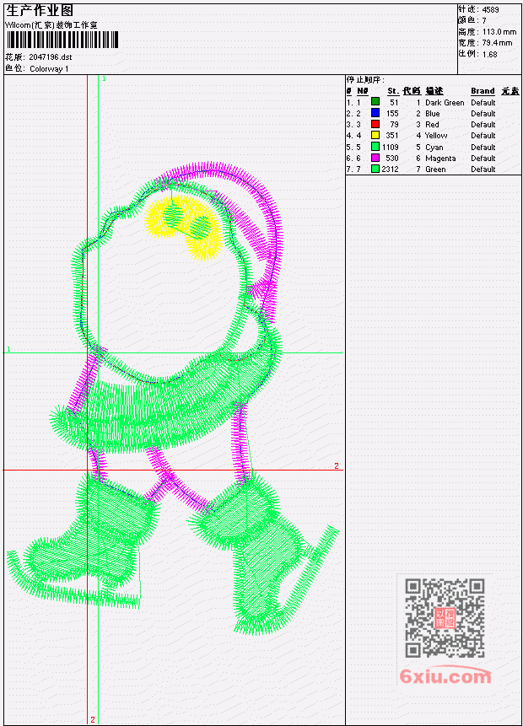The image size is (523, 726).
Task: Select the width value '79.4 mm'
Action: [x=498, y=43]
